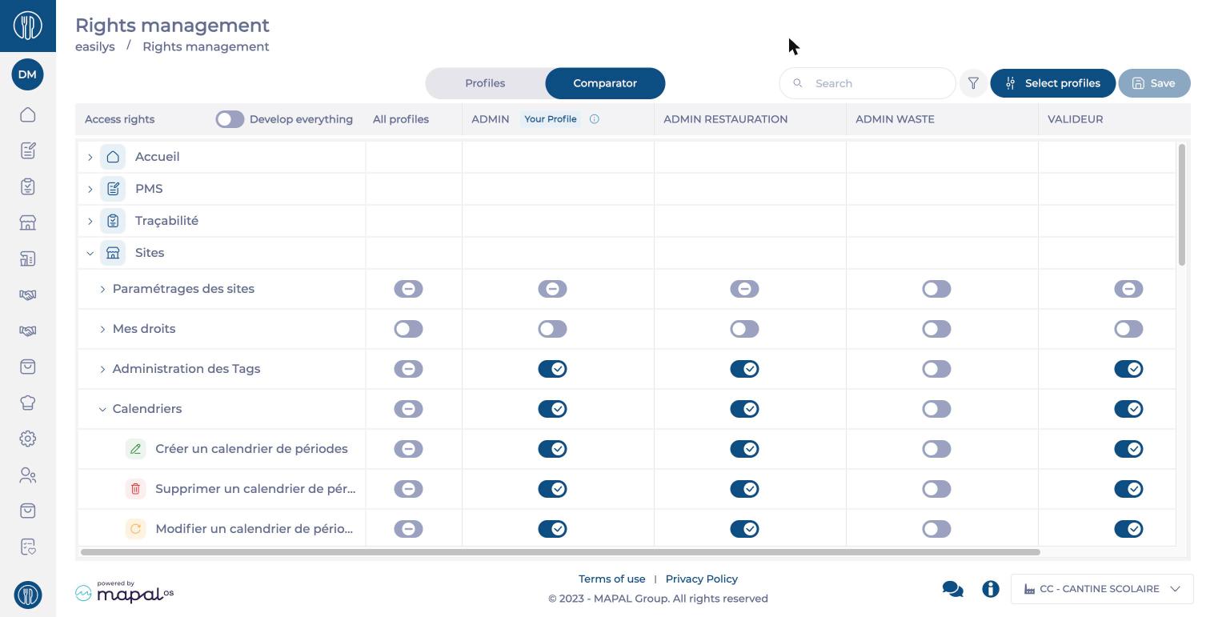1210x617 pixels.
Task: Expand the Accueil section
Action: tap(90, 157)
